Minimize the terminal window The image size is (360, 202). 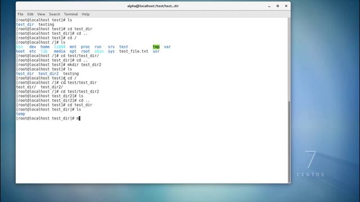point(269,6)
